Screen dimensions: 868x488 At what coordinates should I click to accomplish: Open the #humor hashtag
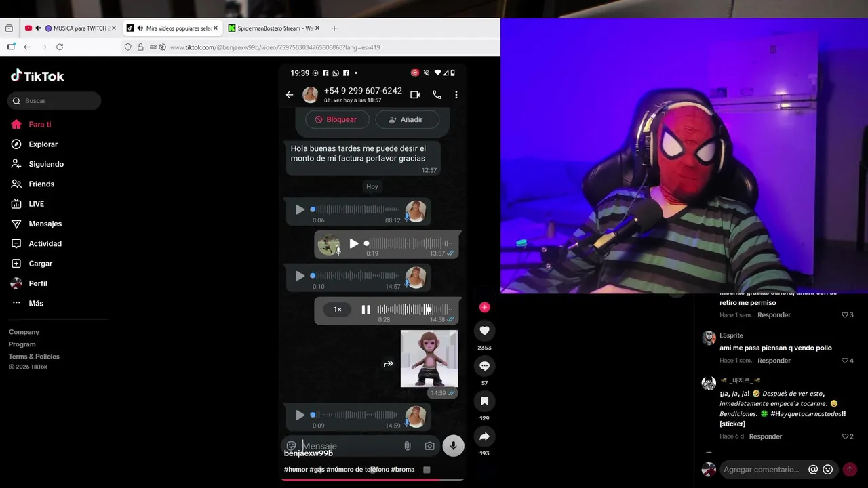pos(296,470)
